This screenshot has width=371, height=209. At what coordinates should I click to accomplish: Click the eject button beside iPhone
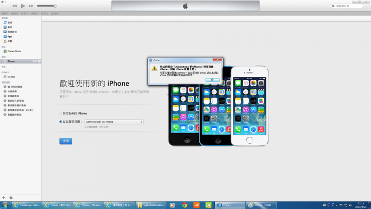click(x=39, y=61)
